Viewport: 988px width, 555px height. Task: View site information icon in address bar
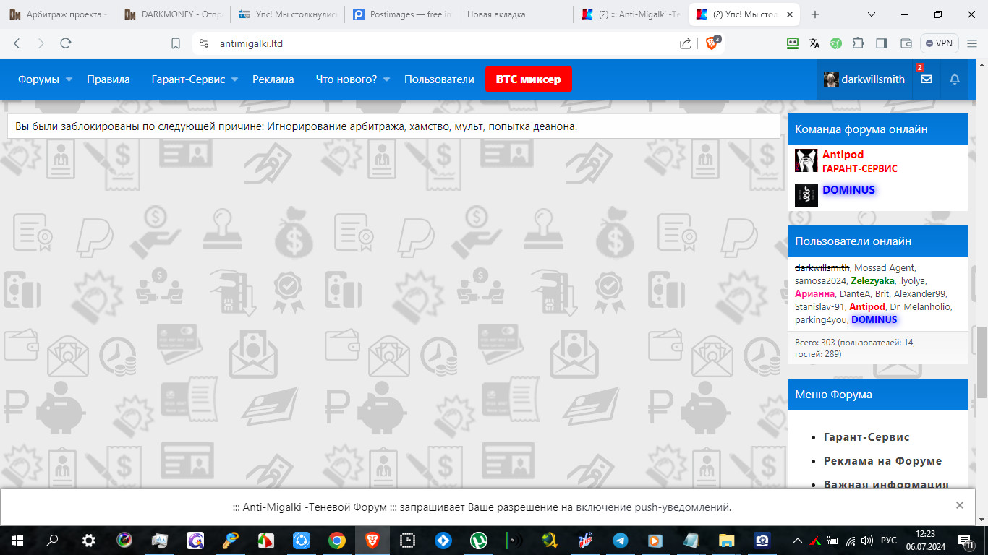203,43
